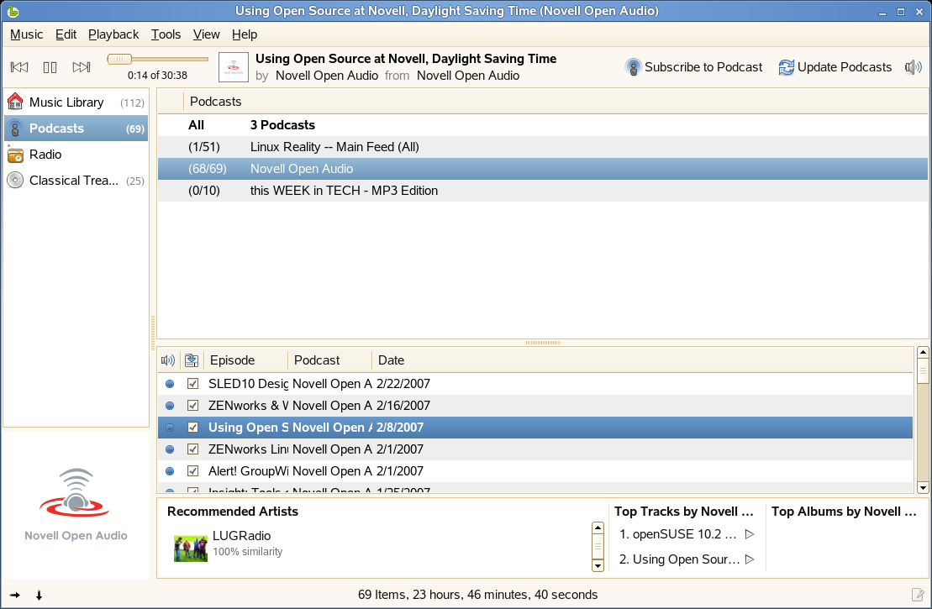The image size is (932, 609).
Task: Pause the current playback
Action: (50, 67)
